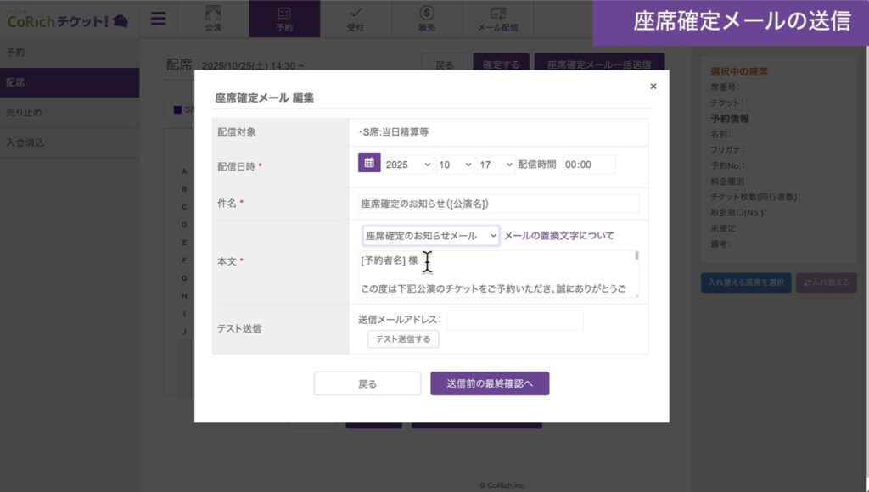Select 売り止め in the left sidebar
The height and width of the screenshot is (492, 869).
click(24, 112)
